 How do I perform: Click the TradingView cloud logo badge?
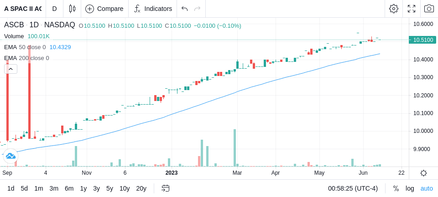10,156
